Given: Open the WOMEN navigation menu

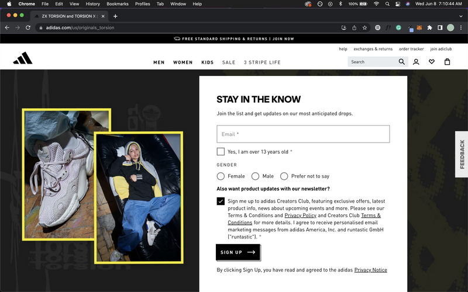Looking at the screenshot, I should 183,62.
